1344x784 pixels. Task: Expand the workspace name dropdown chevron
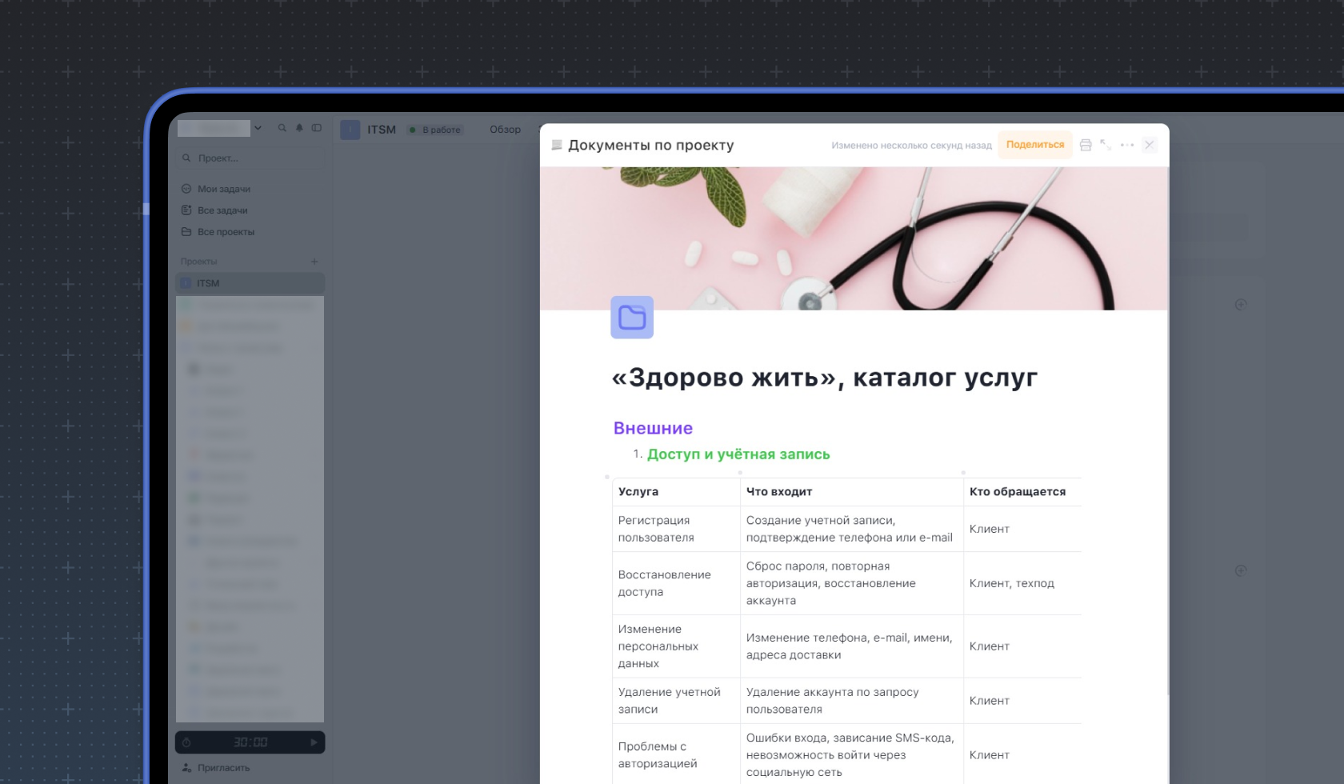coord(258,128)
